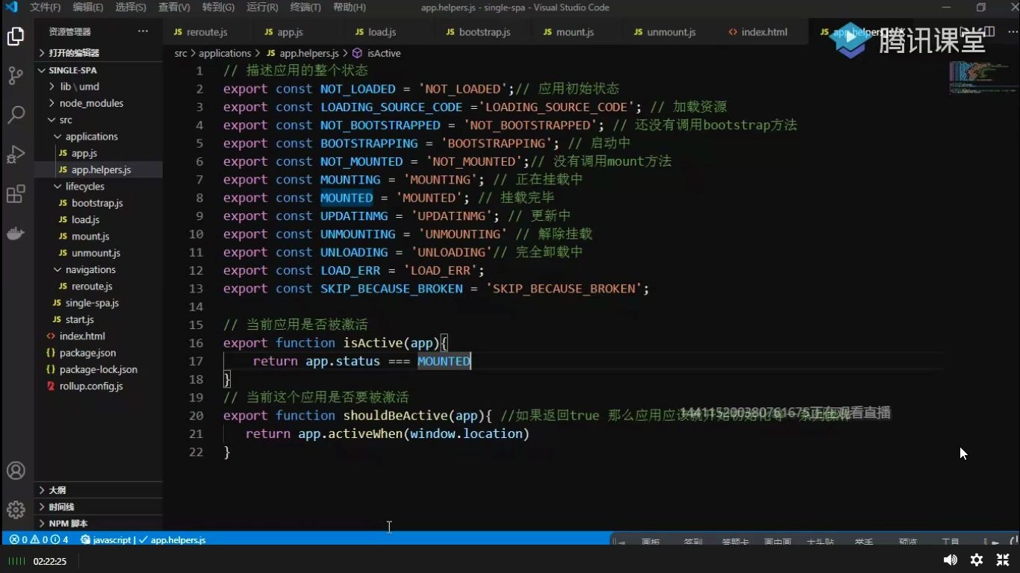Open the Accounts icon above the settings gear
The height and width of the screenshot is (573, 1020).
tap(16, 470)
